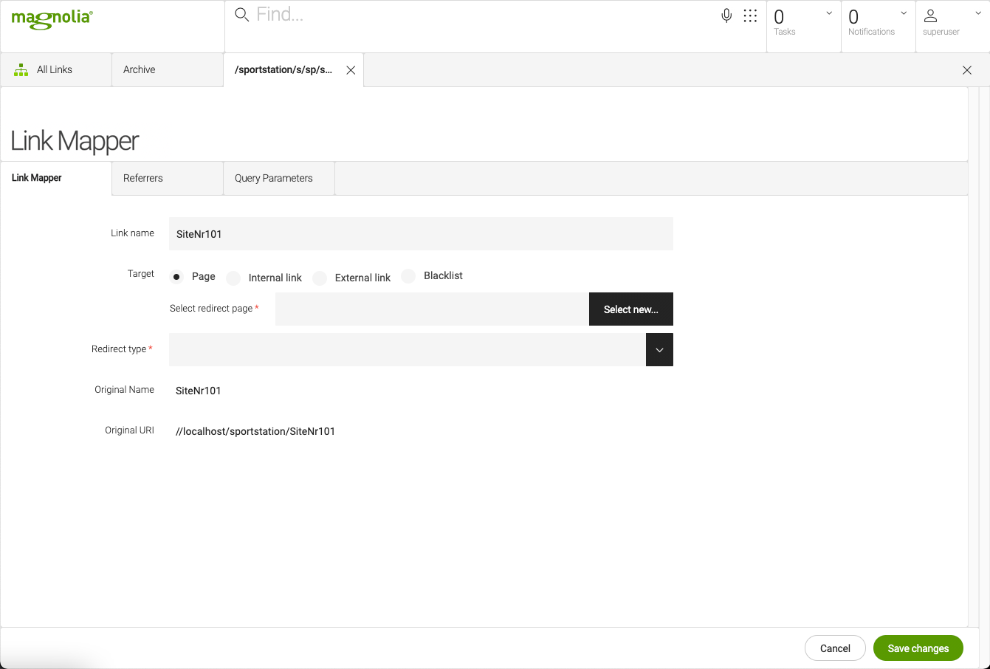Select the External link target option
Viewport: 990px width, 669px height.
(320, 278)
